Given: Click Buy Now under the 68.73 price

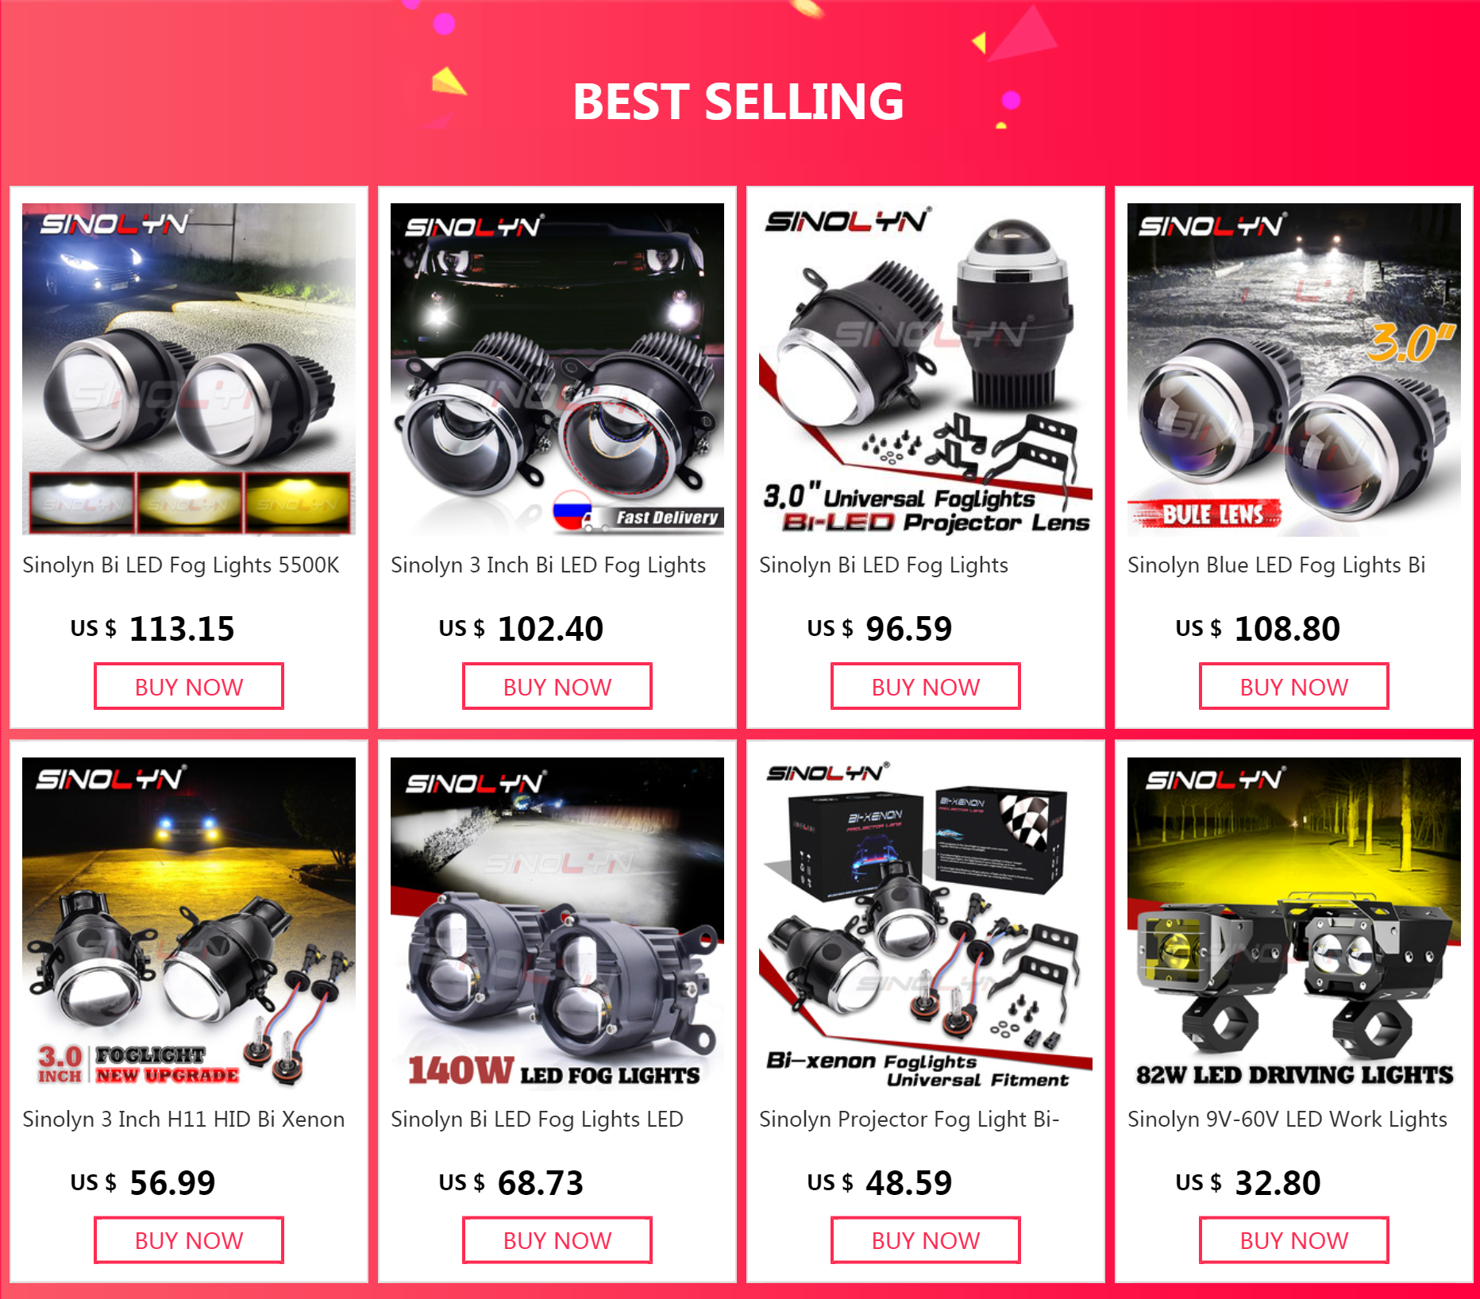Looking at the screenshot, I should coord(557,1240).
